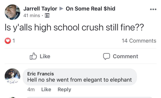Open Eric Francis's profile picture
Viewport: 161px width, 98px height.
12,76
